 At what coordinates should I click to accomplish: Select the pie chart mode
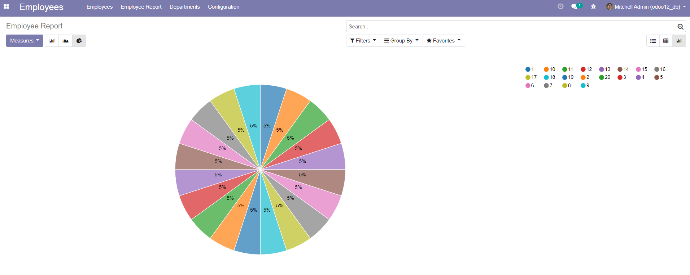79,41
